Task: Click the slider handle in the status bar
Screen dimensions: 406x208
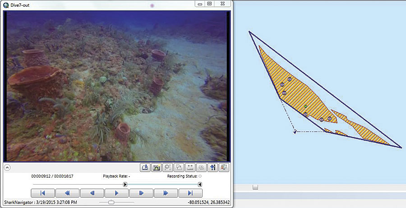Action: (x=111, y=202)
